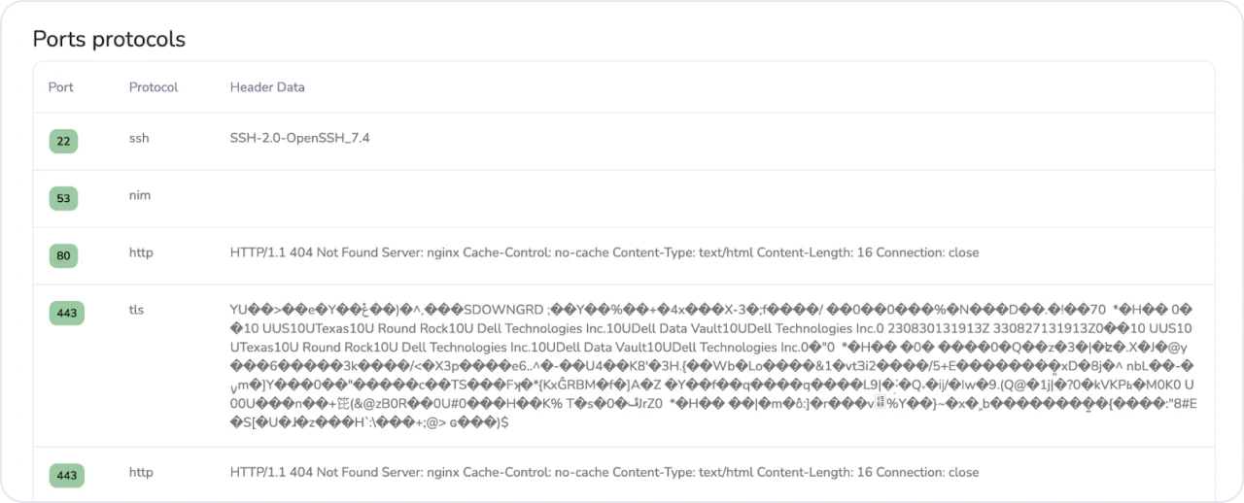This screenshot has width=1244, height=503.
Task: Select the http protocol label in the last row
Action: [141, 473]
